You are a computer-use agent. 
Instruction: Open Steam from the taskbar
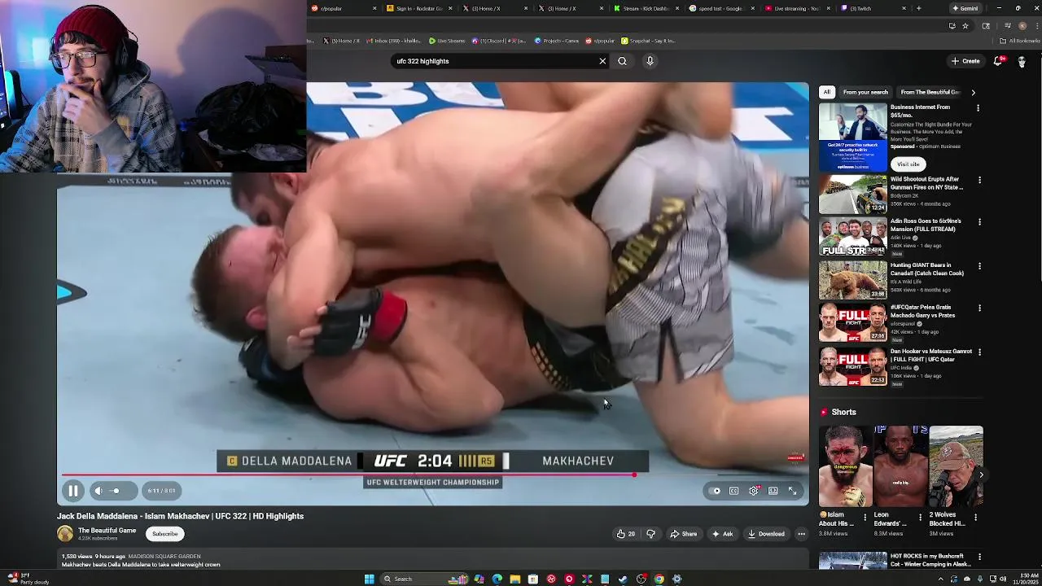tap(623, 579)
